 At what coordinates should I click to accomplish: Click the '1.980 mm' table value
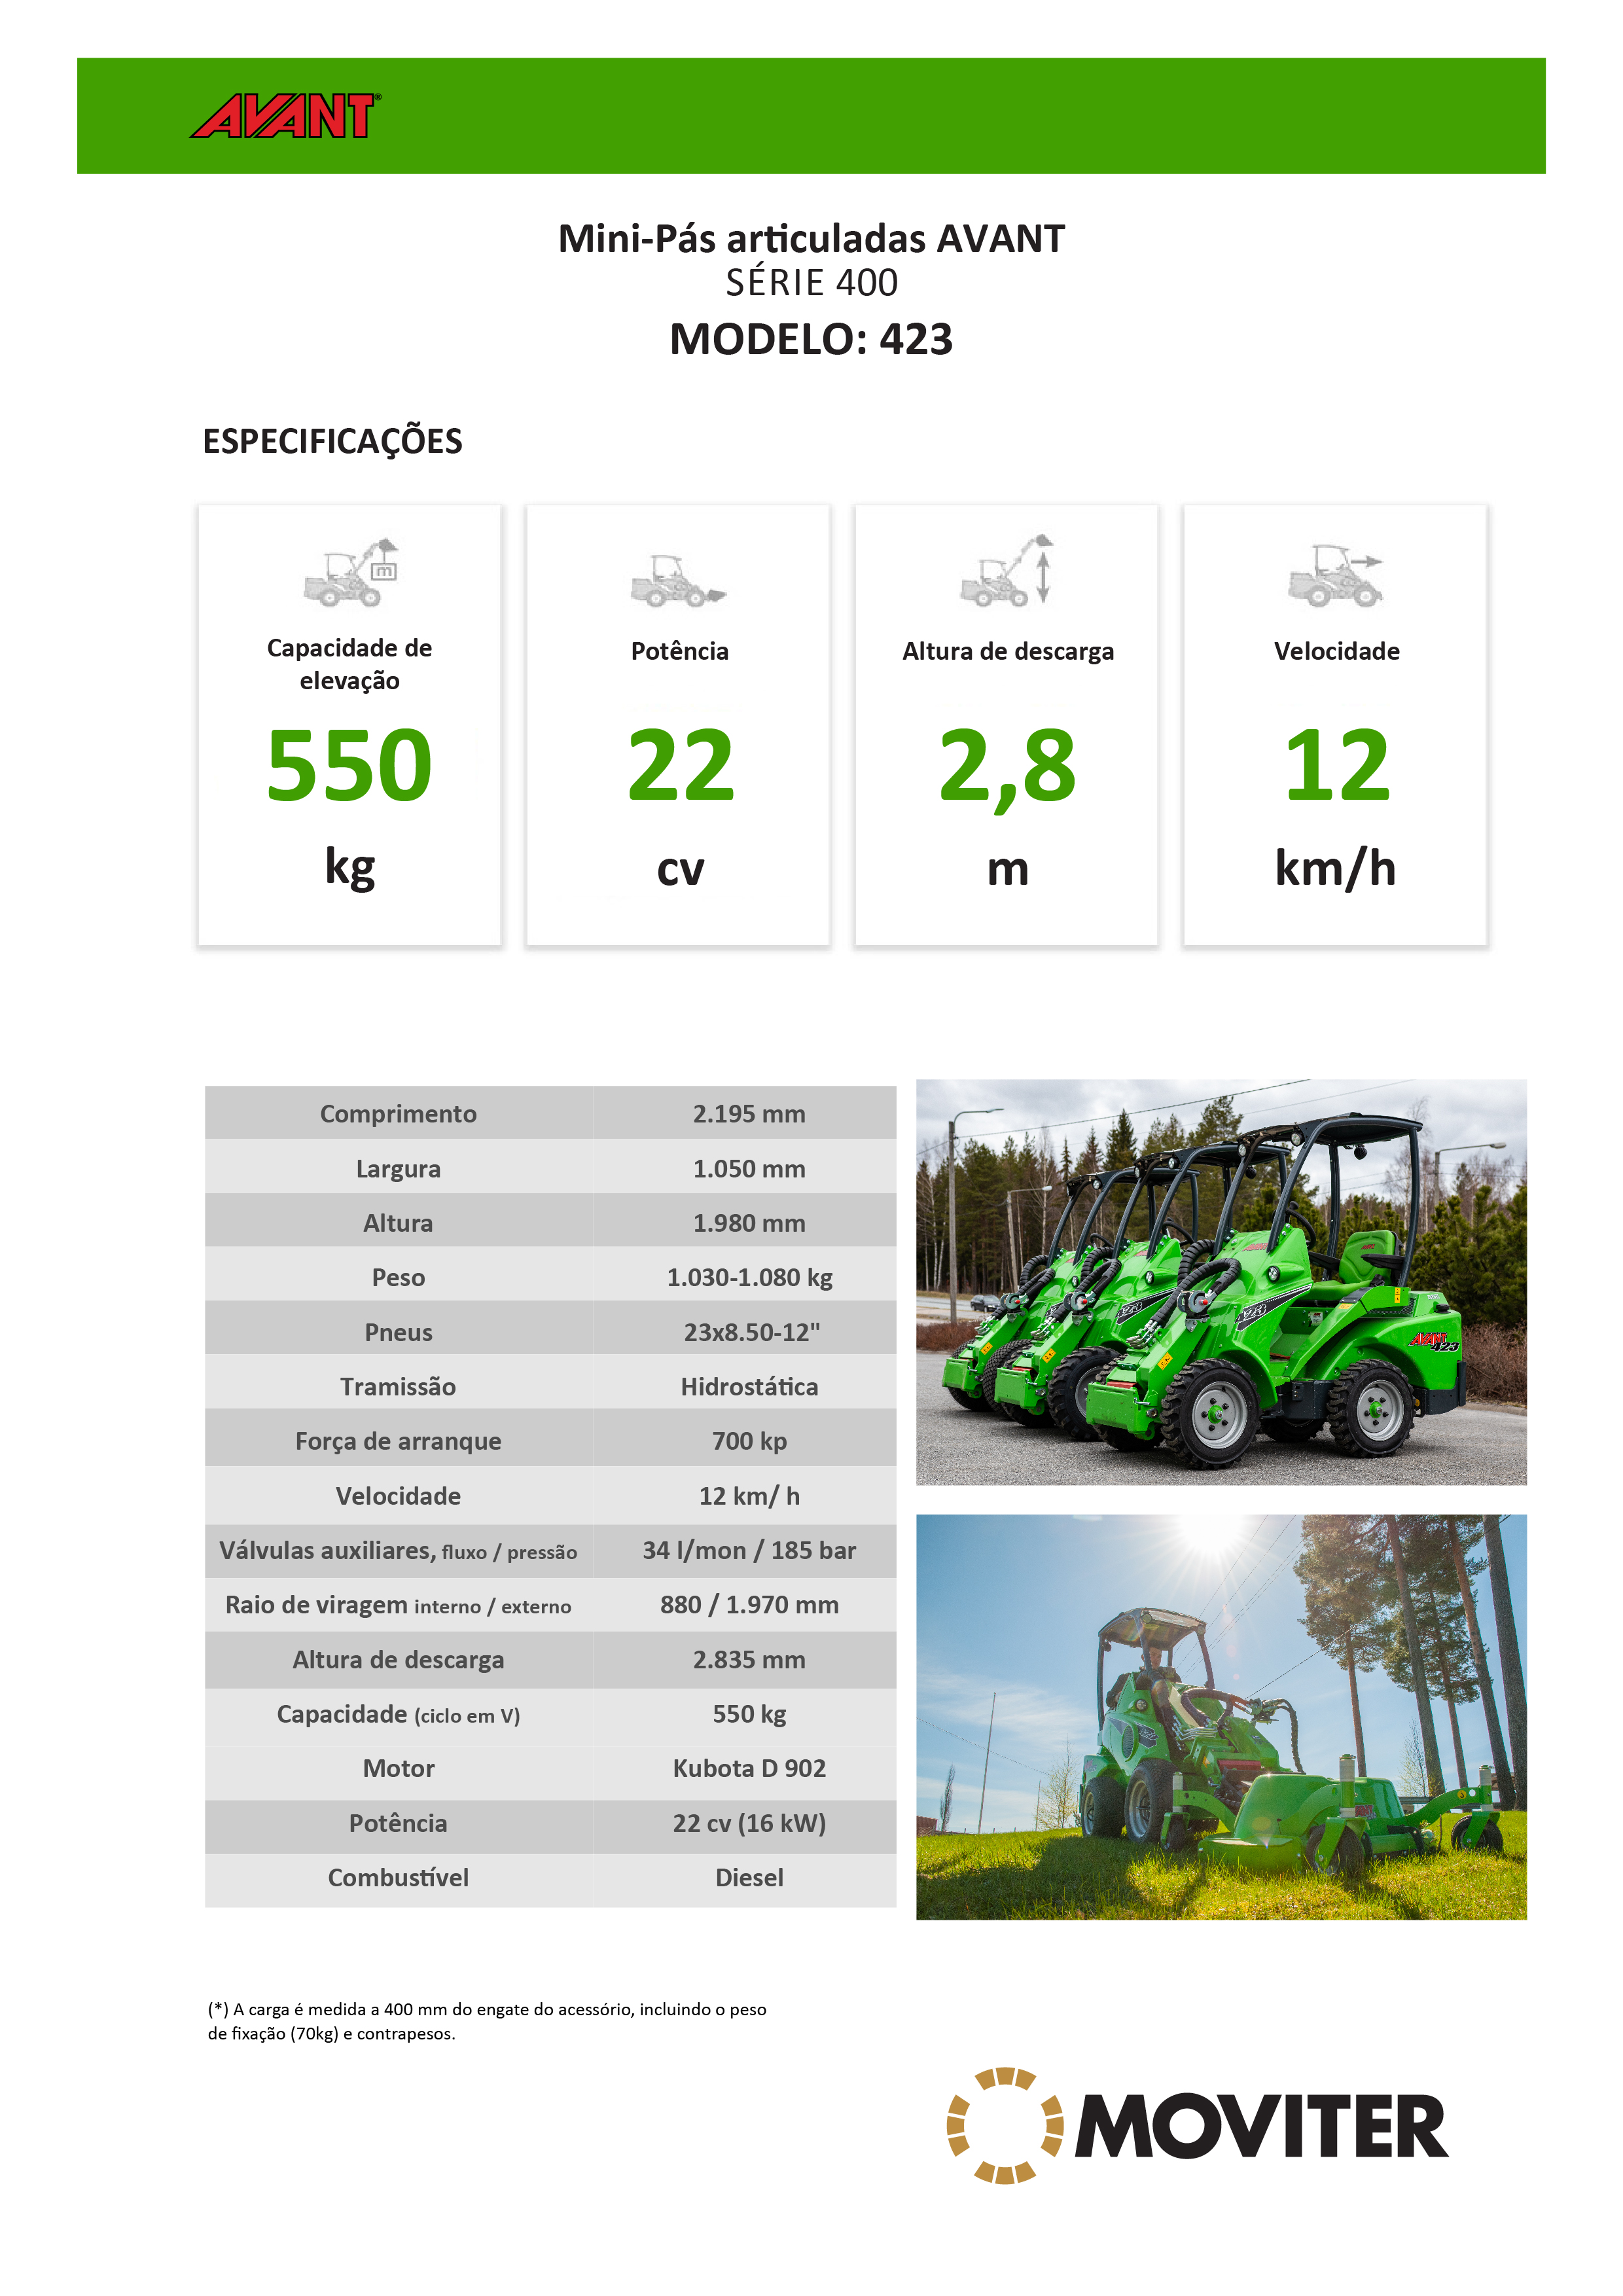click(749, 1223)
